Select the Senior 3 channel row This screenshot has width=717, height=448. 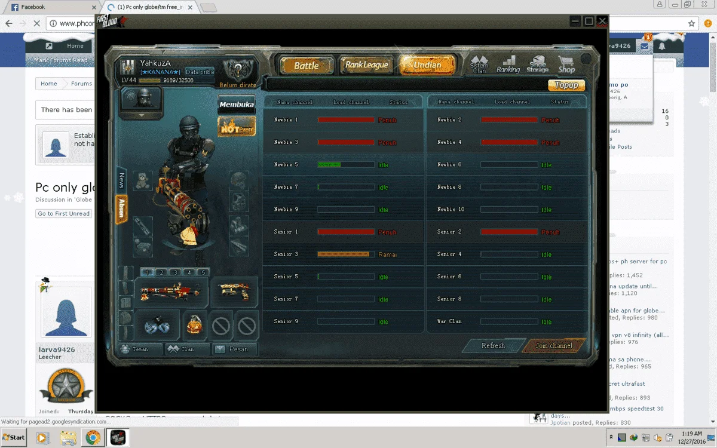[343, 254]
